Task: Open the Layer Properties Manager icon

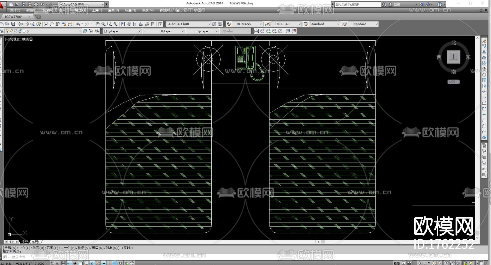Action: point(2,31)
